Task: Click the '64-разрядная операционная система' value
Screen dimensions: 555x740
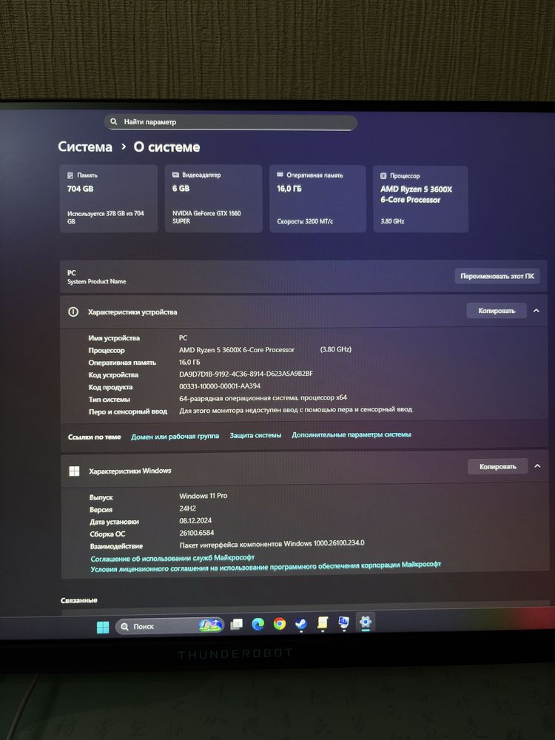Action: click(x=263, y=398)
